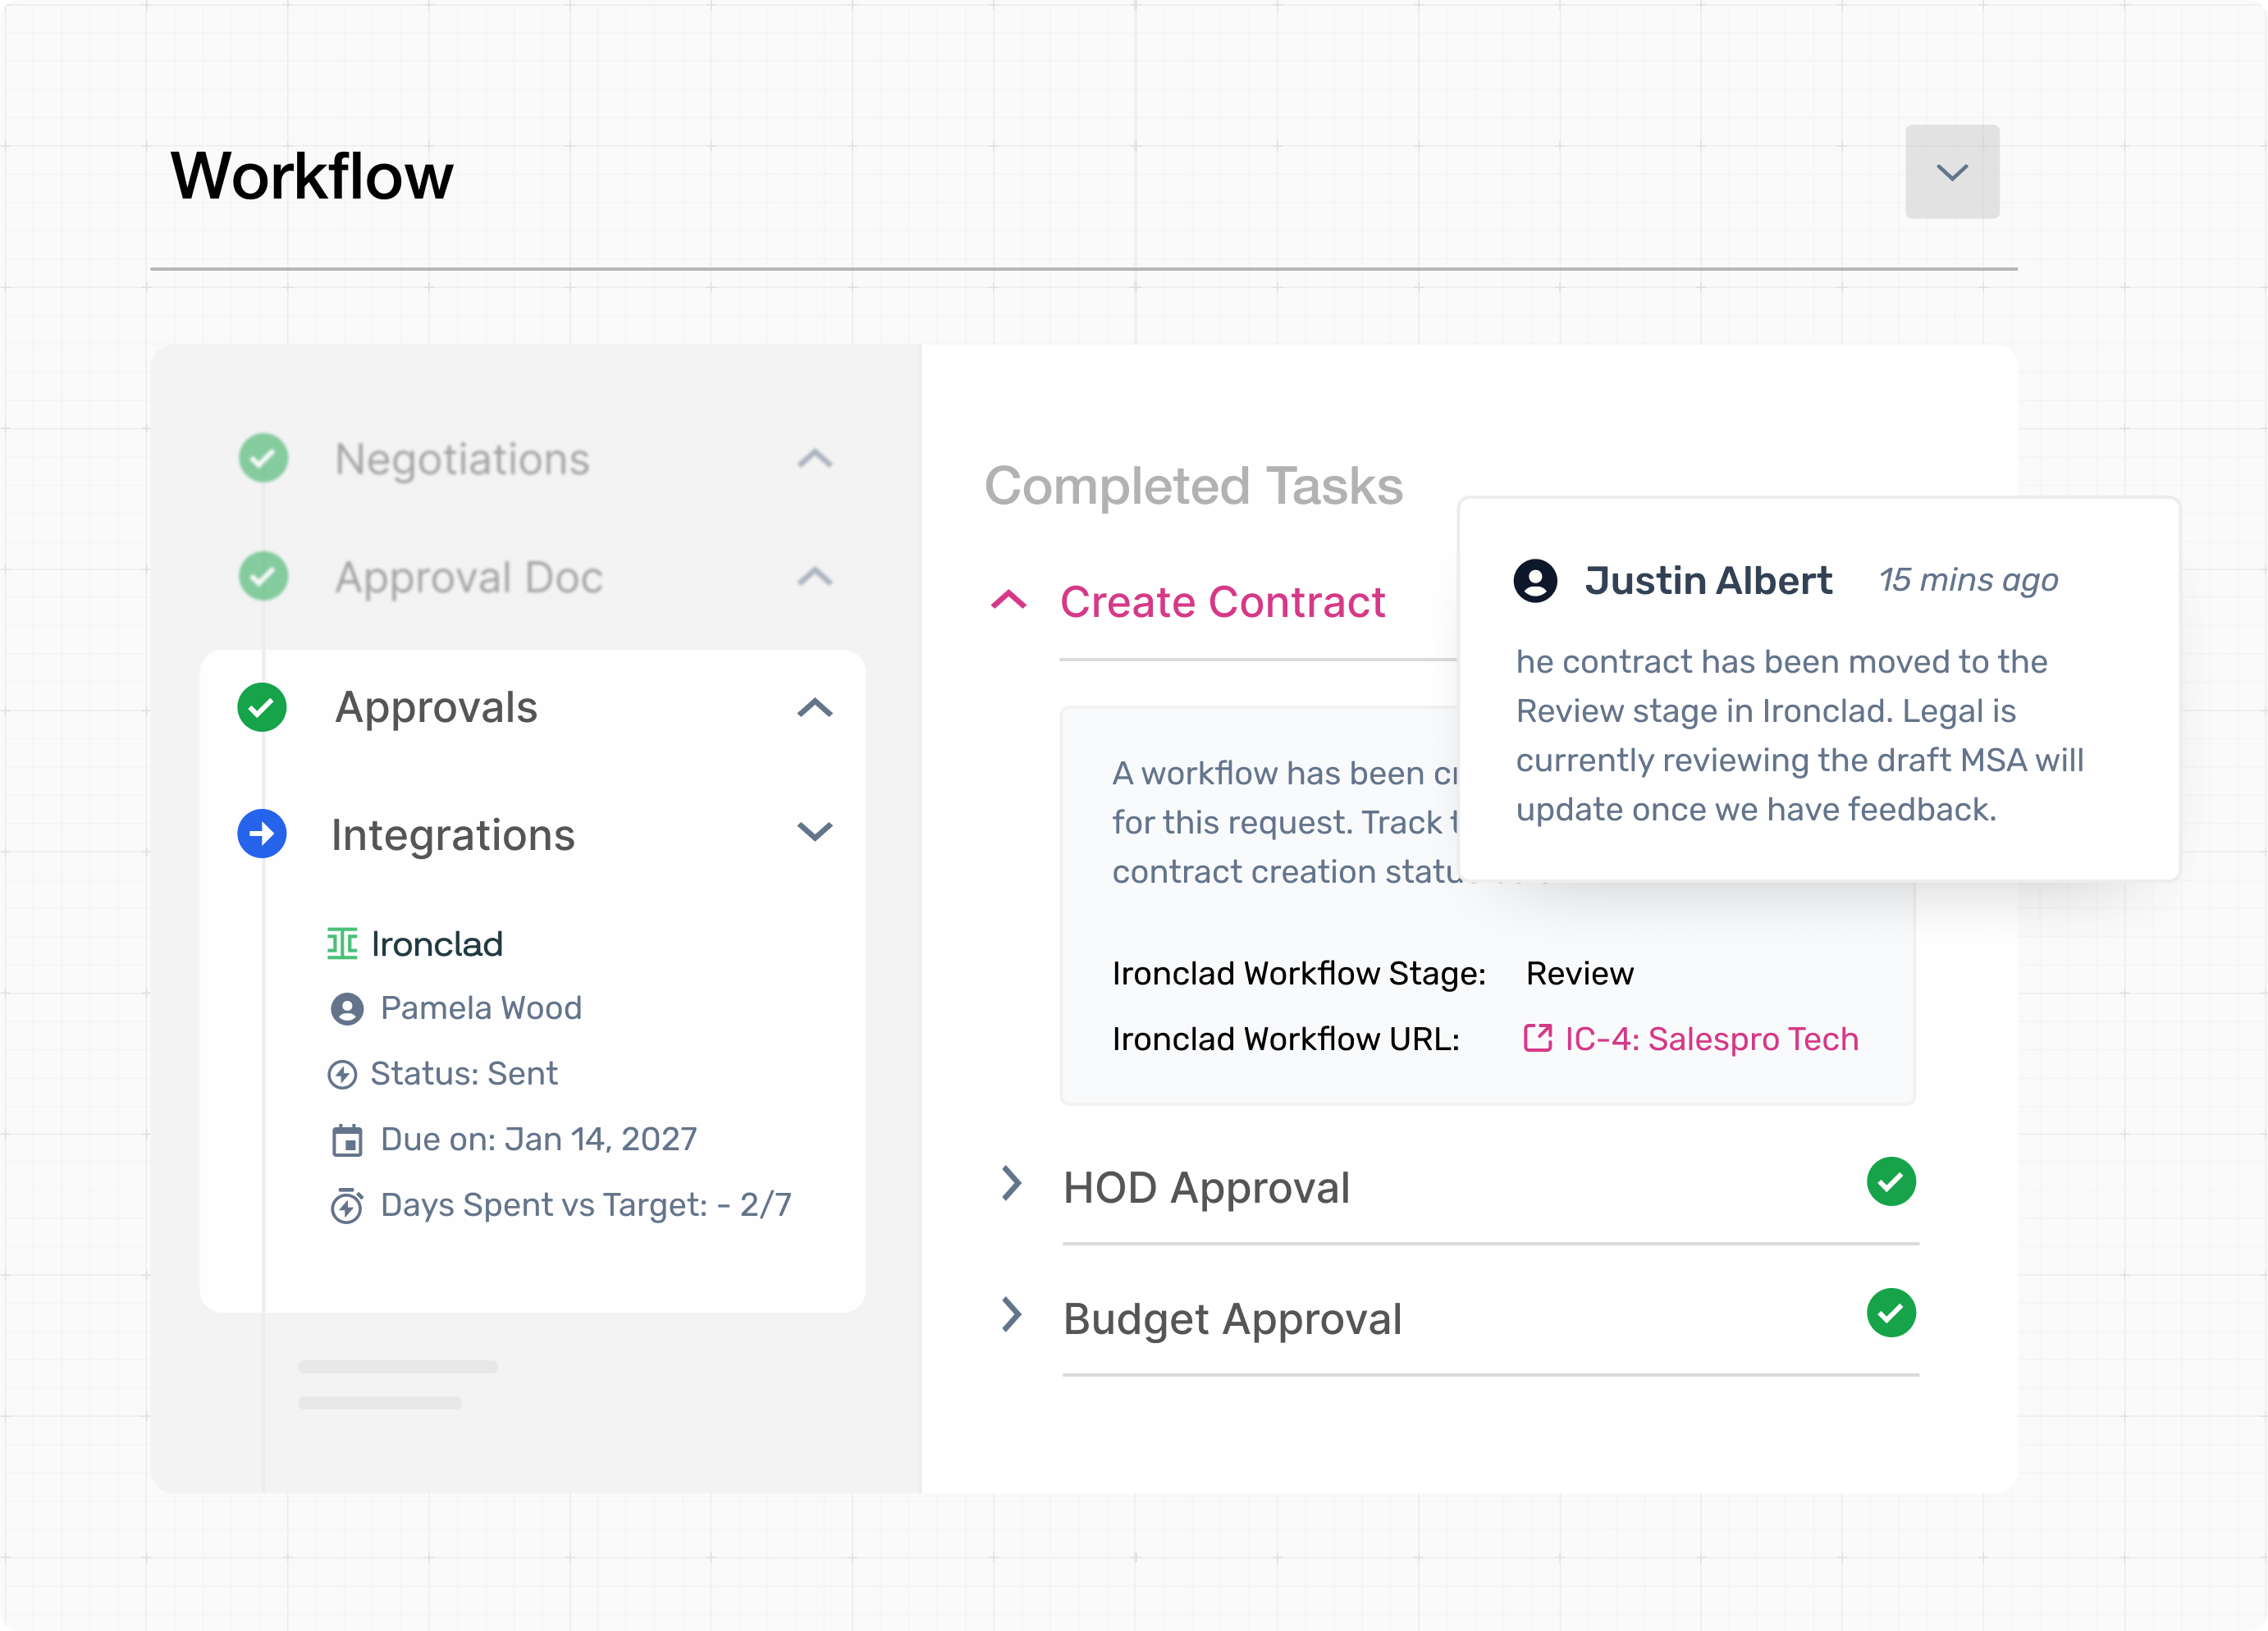Click the external link icon beside IC-4
Image resolution: width=2268 pixels, height=1631 pixels.
1537,1039
